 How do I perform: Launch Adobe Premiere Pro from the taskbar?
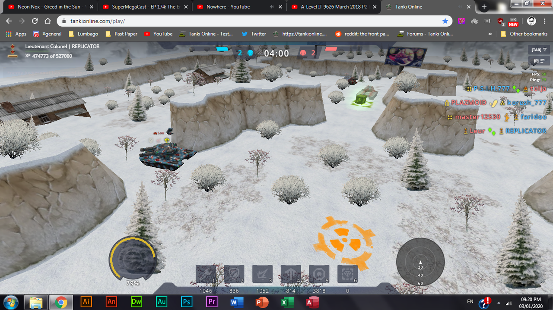click(x=212, y=302)
